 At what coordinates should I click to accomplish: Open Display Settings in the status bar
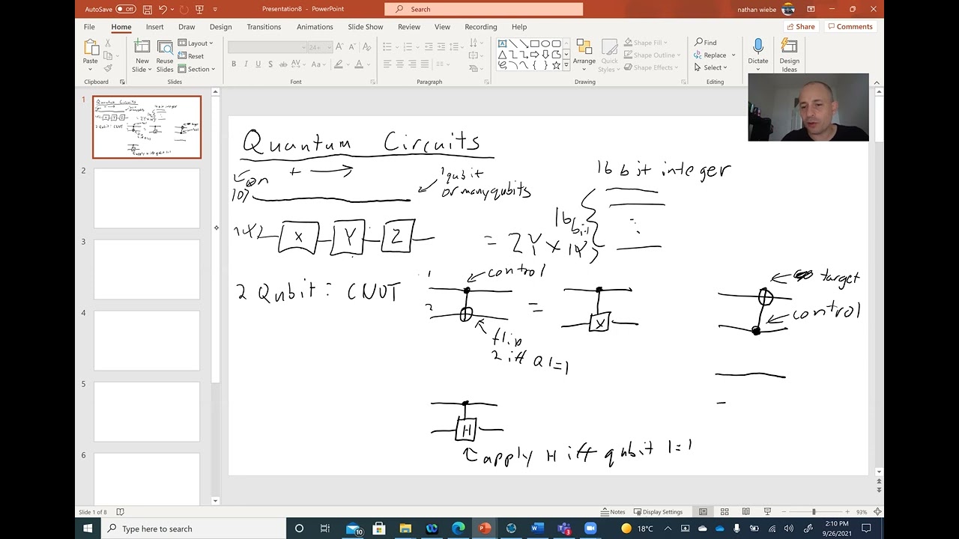tap(658, 512)
